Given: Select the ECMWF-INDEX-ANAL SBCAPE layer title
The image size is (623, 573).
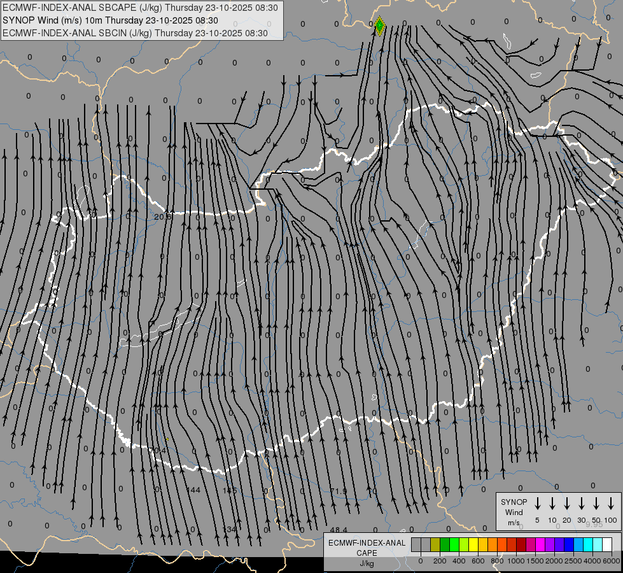Looking at the screenshot, I should 140,8.
